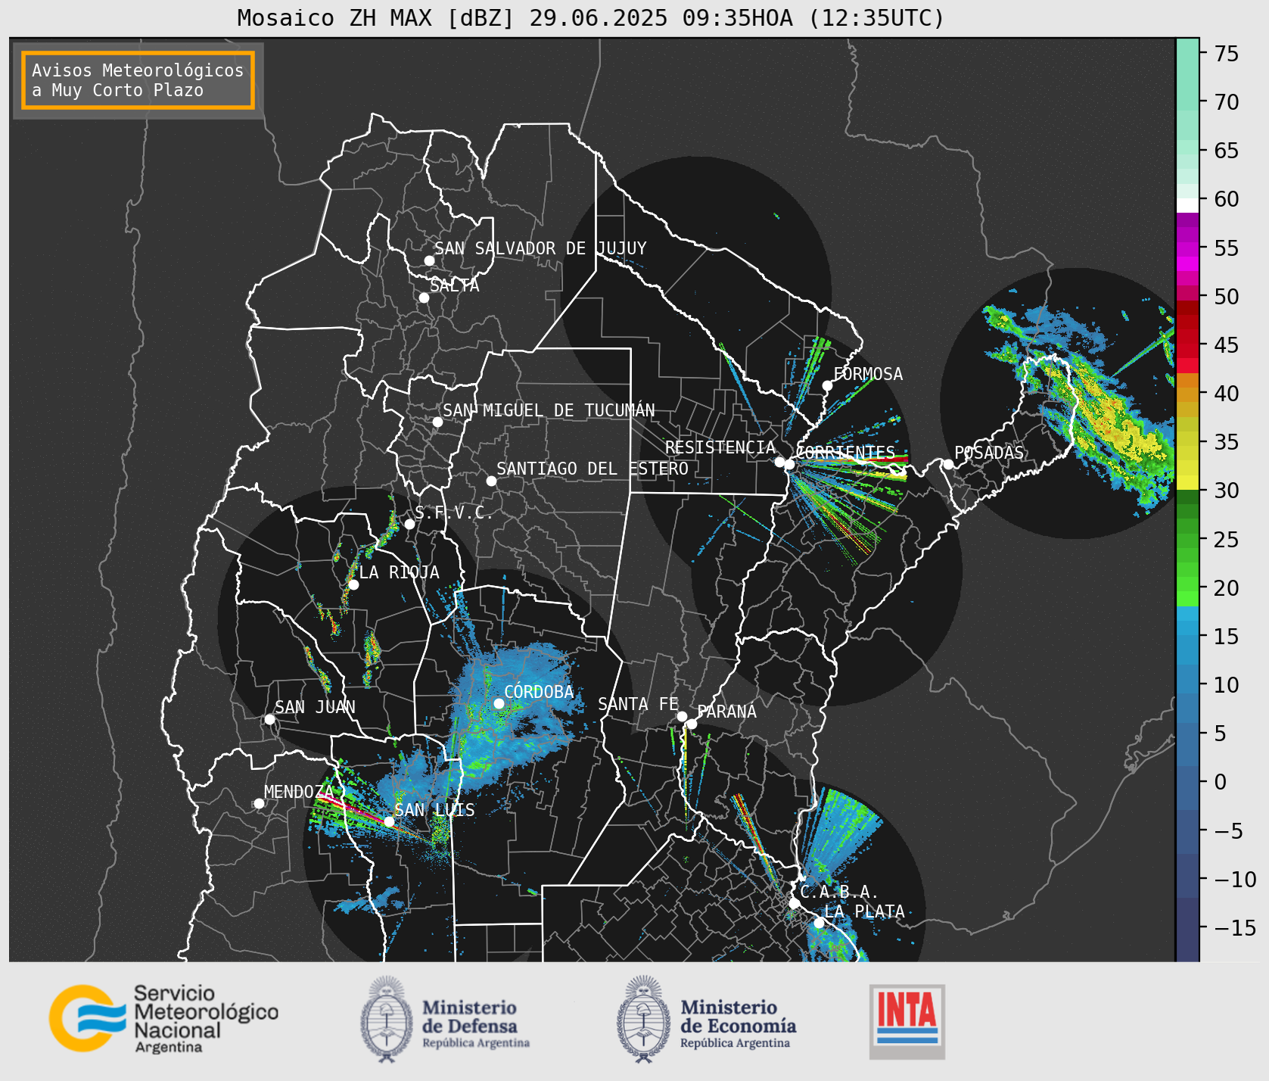Click the SANTIAGO DEL ESTERO label
Screen dimensions: 1269x1081
593,469
